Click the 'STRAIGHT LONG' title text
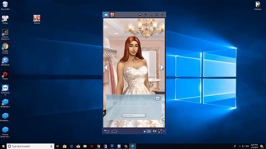Image resolution: width=266 pixels, height=149 pixels. pyautogui.click(x=134, y=99)
